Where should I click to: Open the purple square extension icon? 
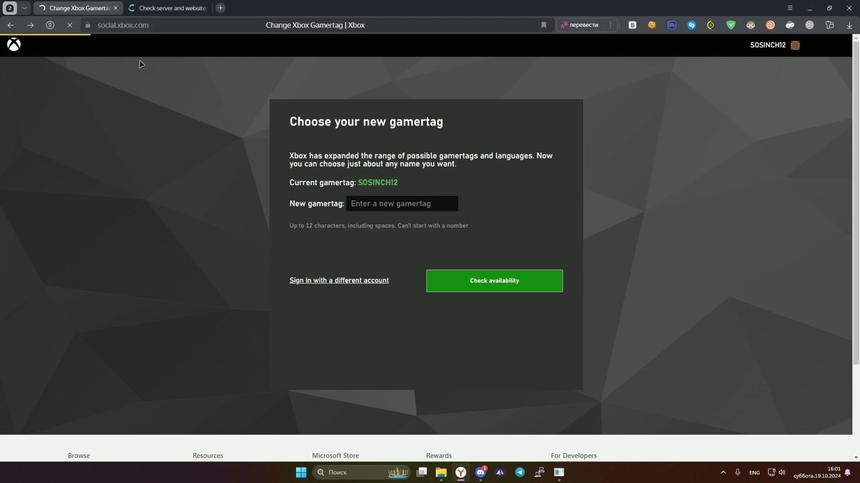pos(671,25)
